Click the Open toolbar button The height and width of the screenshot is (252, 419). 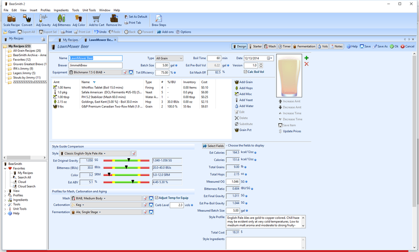[x=9, y=32]
